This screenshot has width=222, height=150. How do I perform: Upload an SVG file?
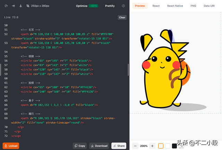coord(11,146)
